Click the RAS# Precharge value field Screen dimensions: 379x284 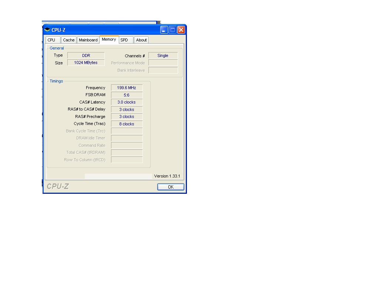pos(127,116)
